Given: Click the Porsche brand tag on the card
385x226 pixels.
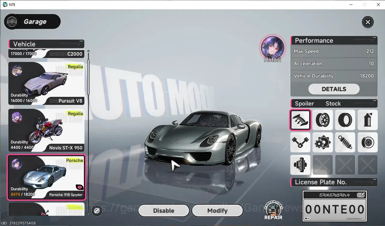Looking at the screenshot, I should [75, 160].
